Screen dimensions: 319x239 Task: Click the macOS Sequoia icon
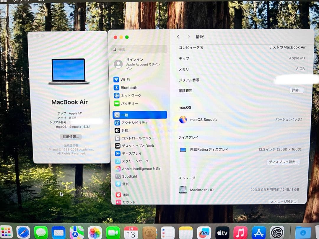[x=183, y=120]
